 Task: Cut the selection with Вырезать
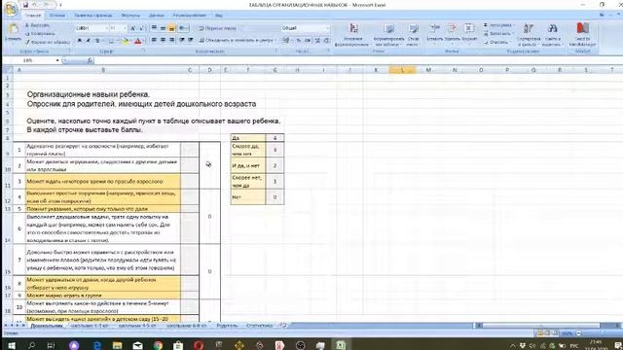pos(37,25)
